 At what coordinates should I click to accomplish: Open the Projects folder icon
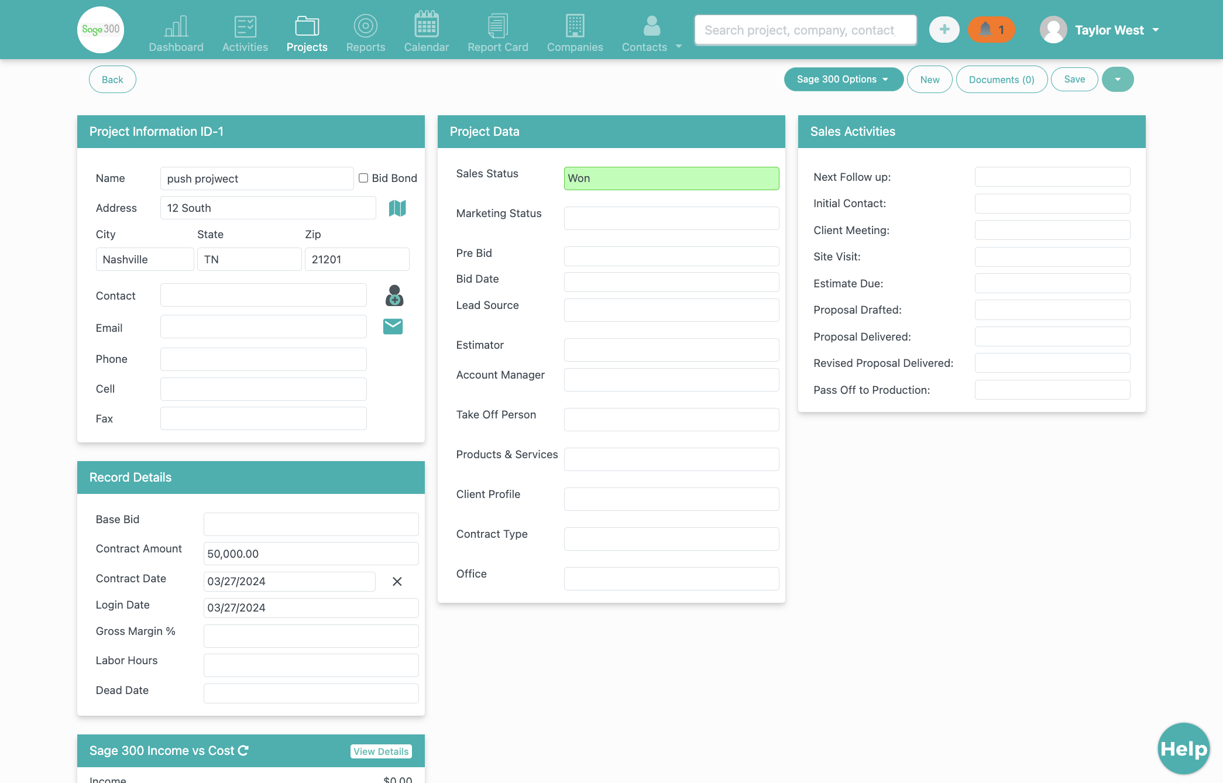(x=307, y=26)
